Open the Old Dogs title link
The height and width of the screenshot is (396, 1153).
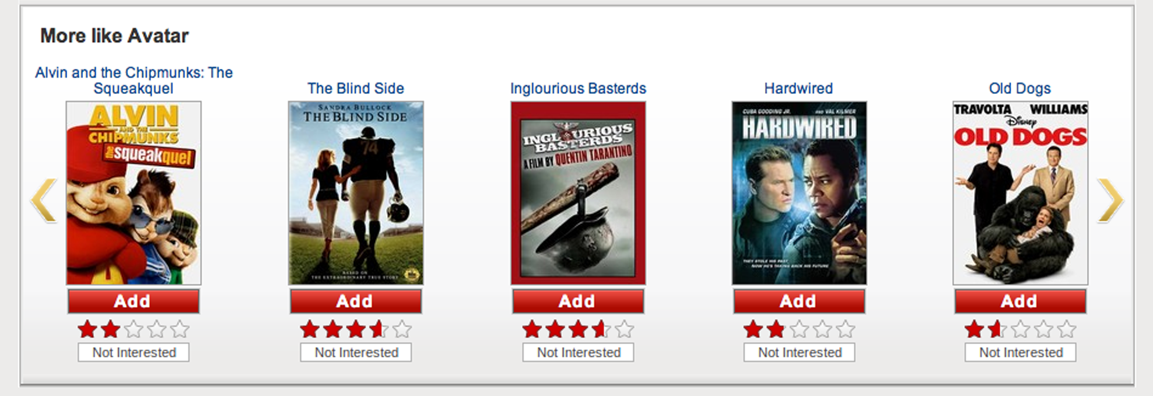click(1019, 89)
